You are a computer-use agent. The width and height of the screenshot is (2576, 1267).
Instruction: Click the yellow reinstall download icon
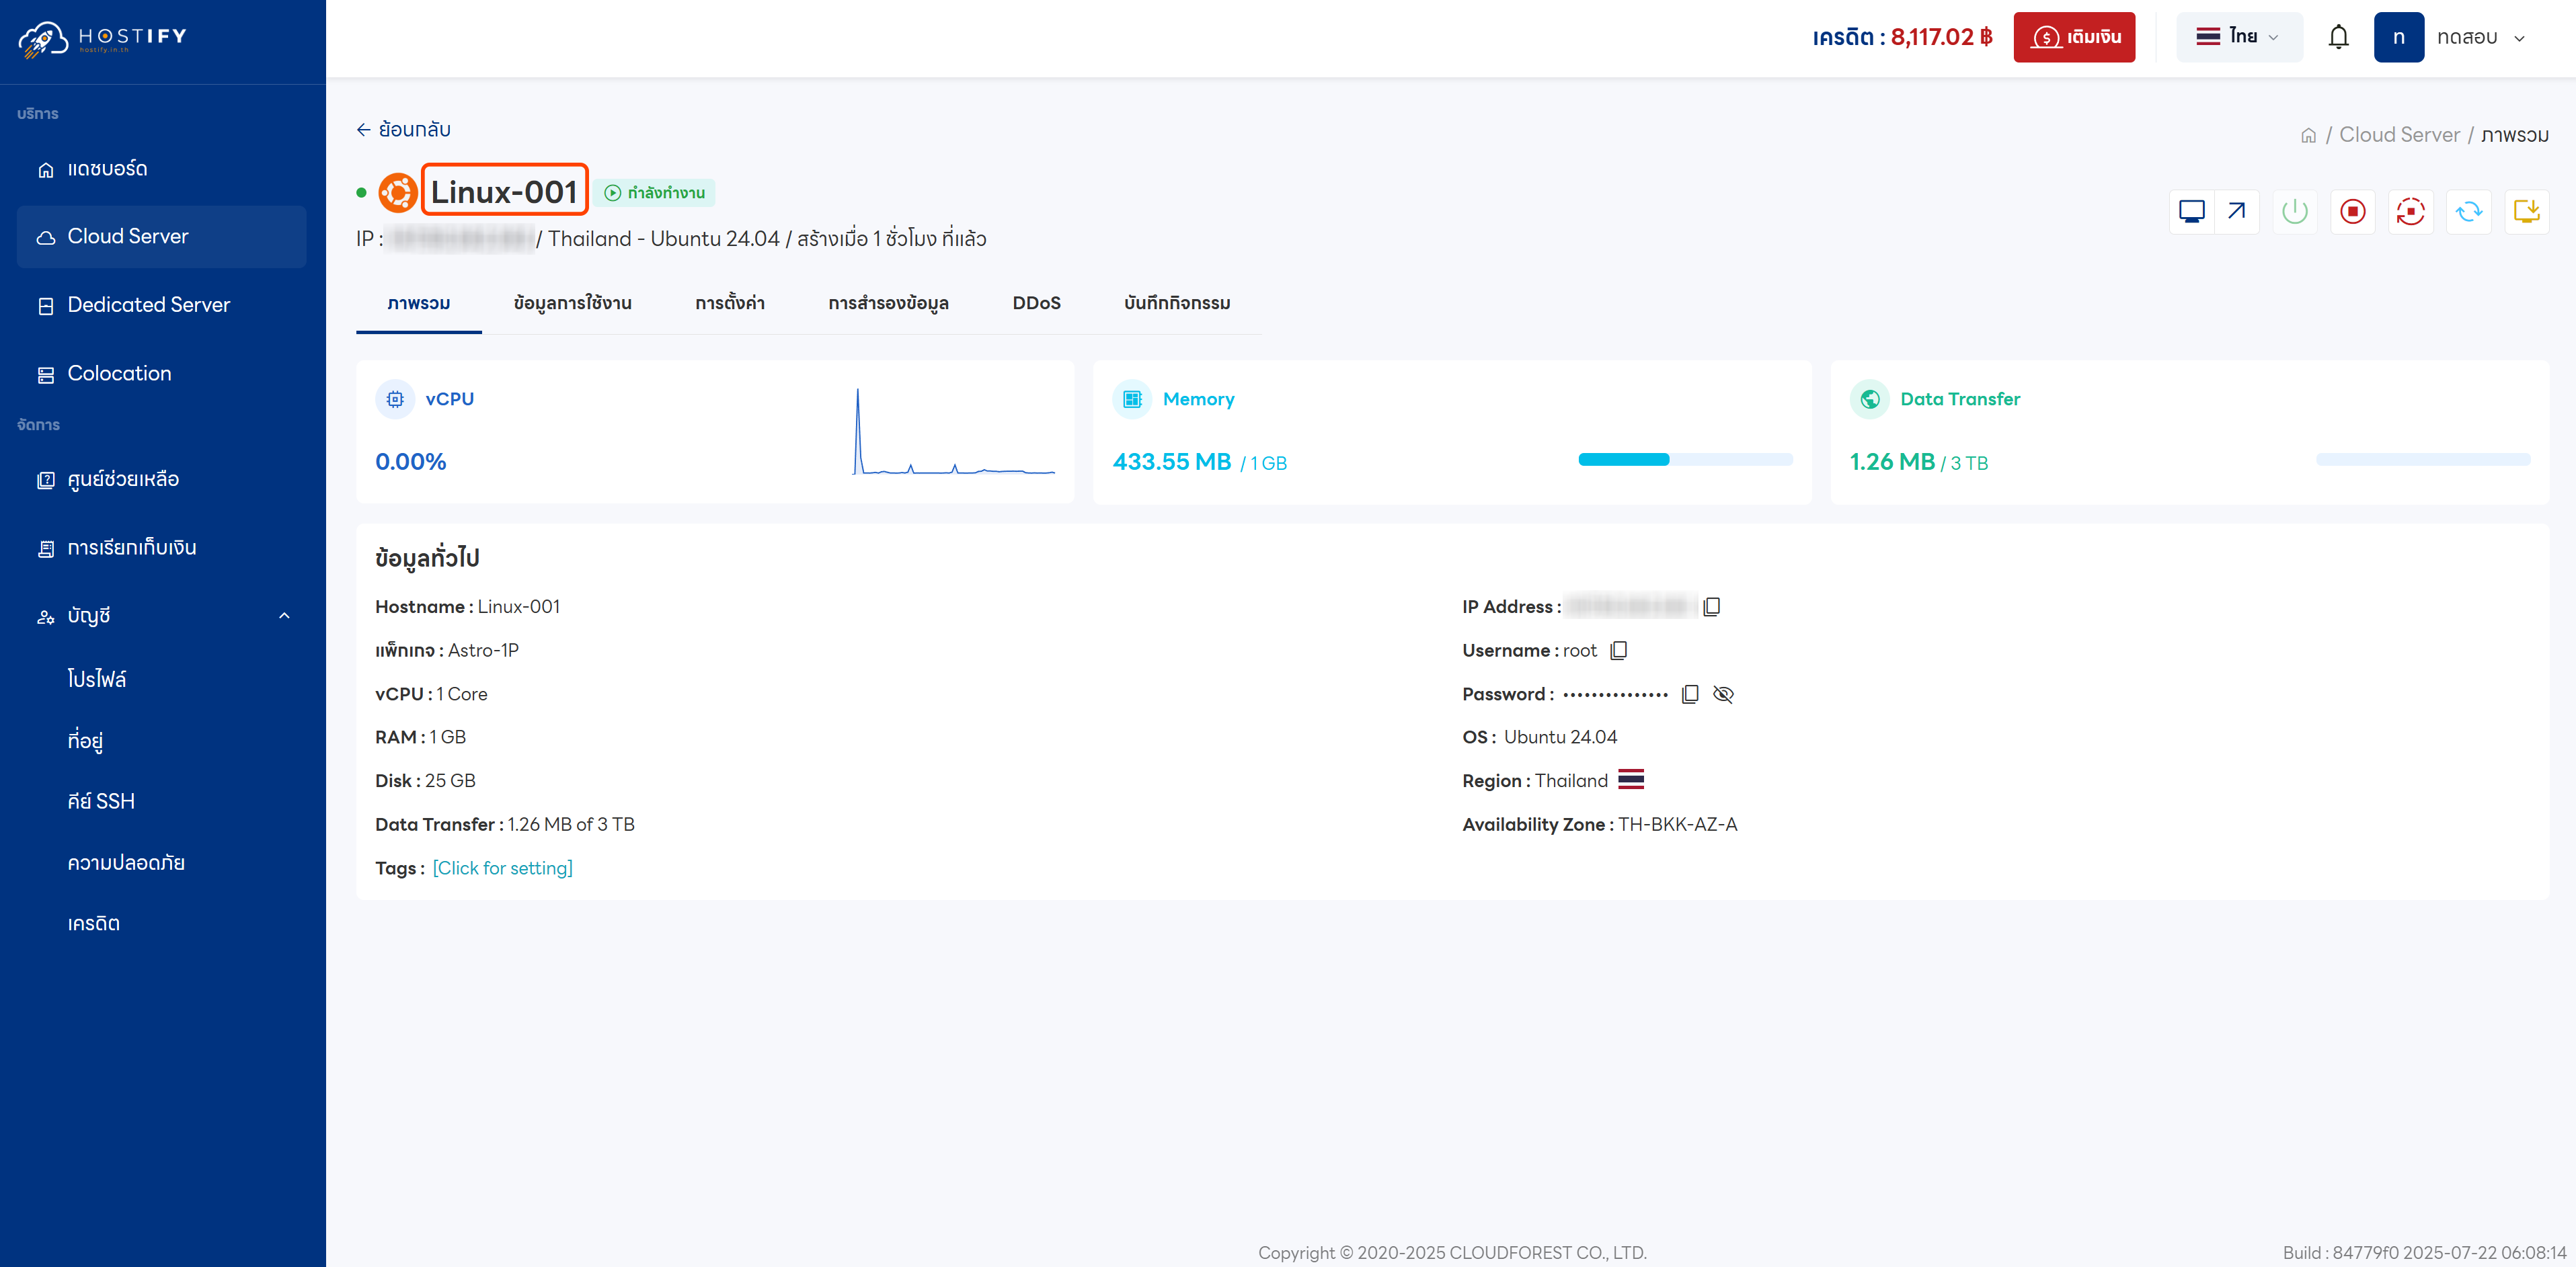(x=2526, y=211)
